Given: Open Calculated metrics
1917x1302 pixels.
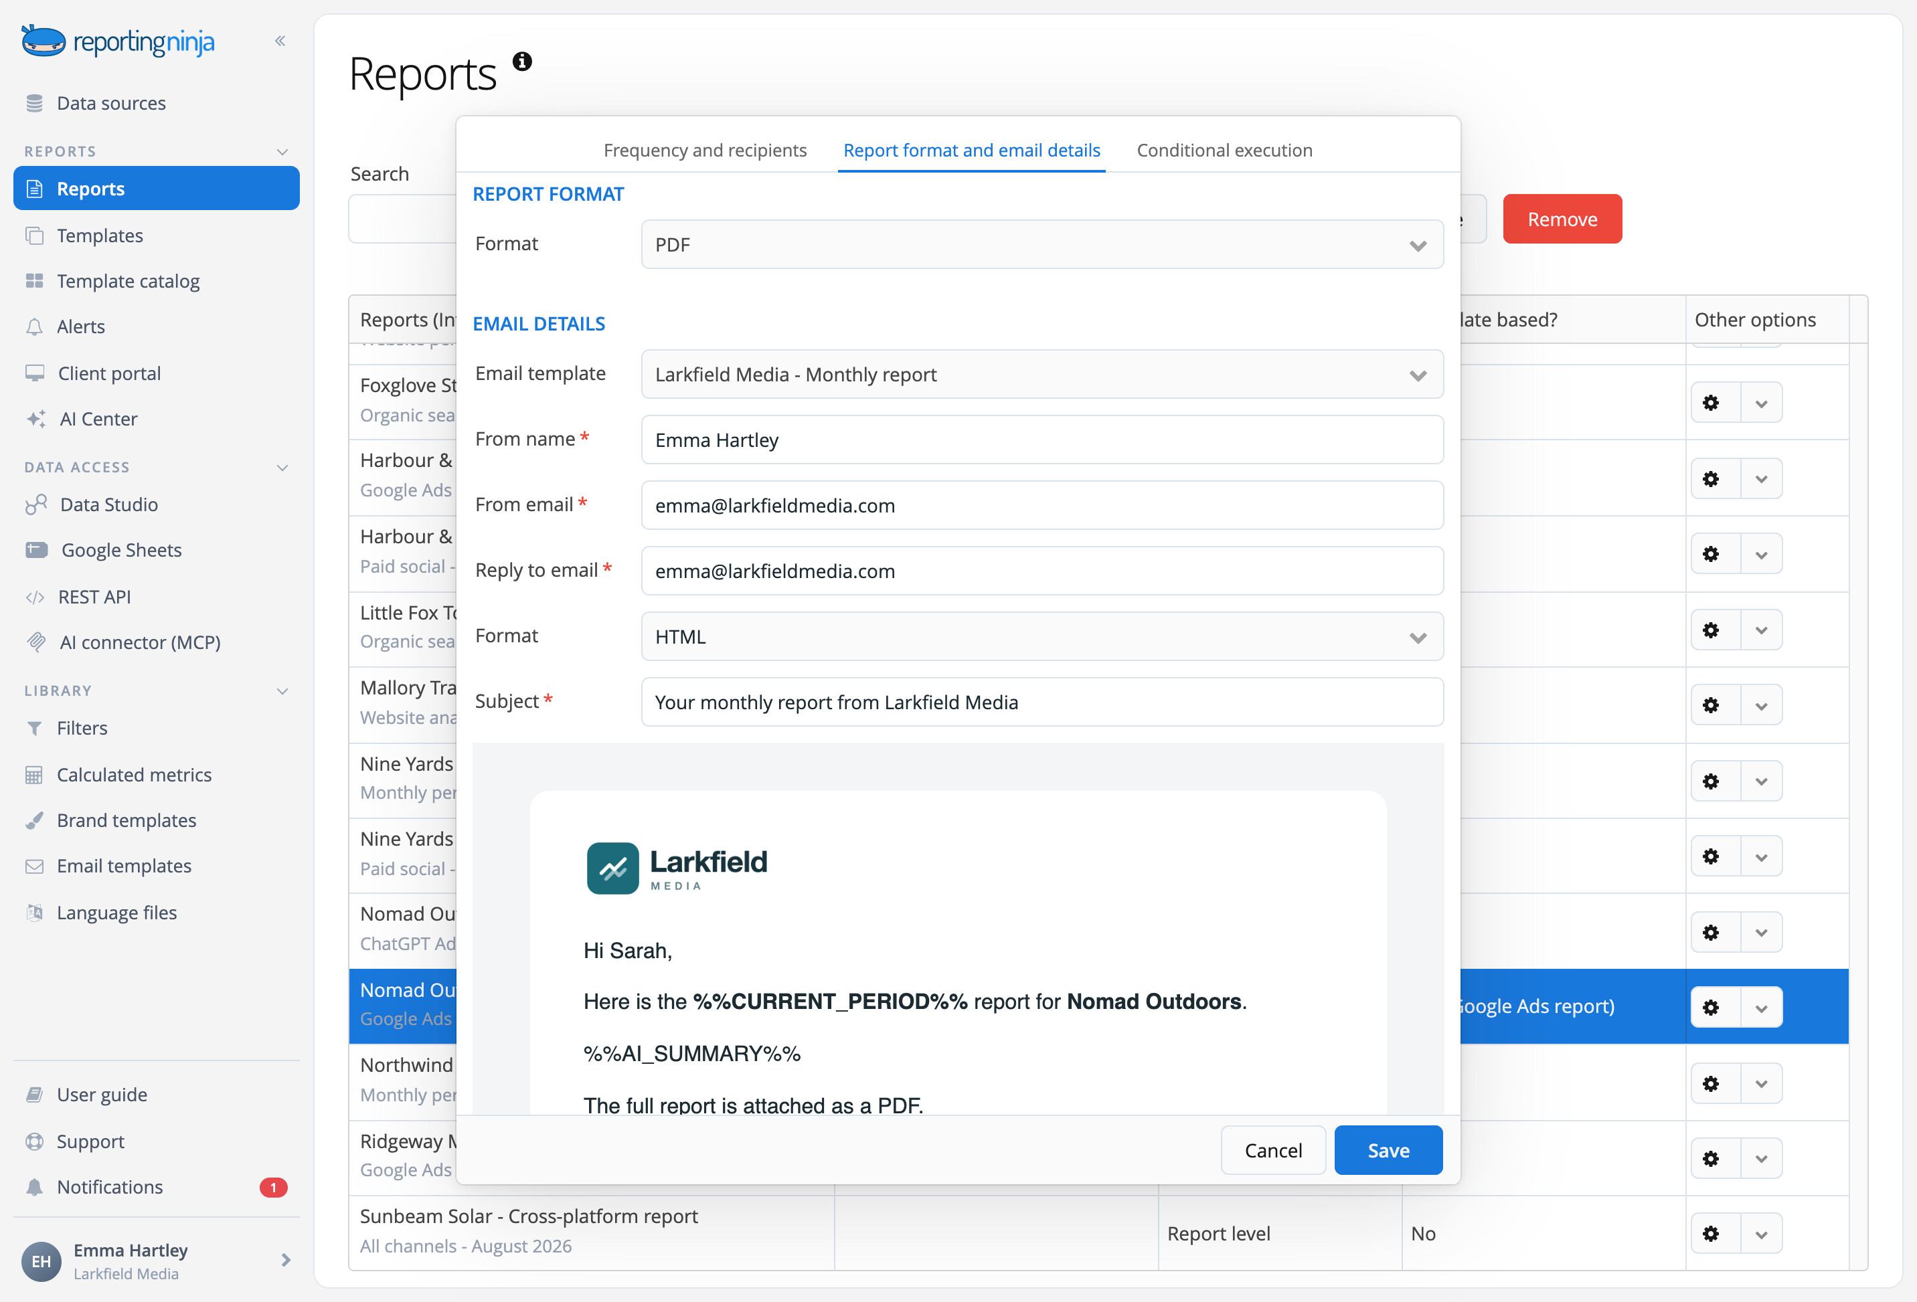Looking at the screenshot, I should pyautogui.click(x=134, y=774).
